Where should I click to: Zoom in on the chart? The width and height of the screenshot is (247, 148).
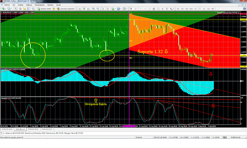click(x=93, y=9)
